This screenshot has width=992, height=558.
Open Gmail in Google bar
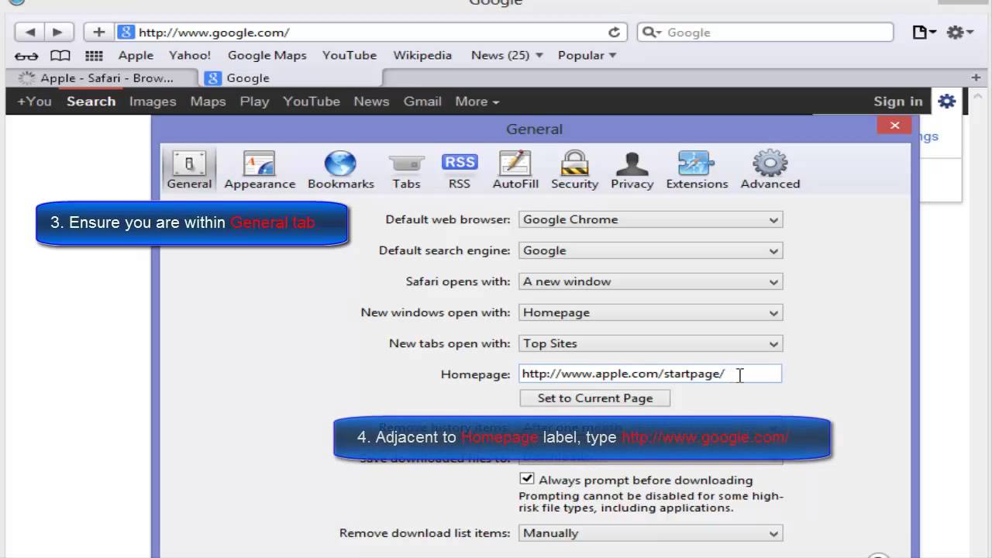tap(422, 102)
